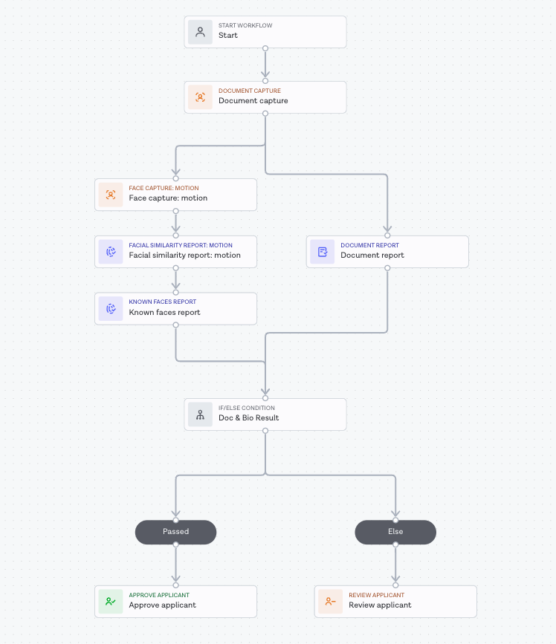Click the If/Else condition branch icon
The width and height of the screenshot is (556, 644).
(200, 414)
